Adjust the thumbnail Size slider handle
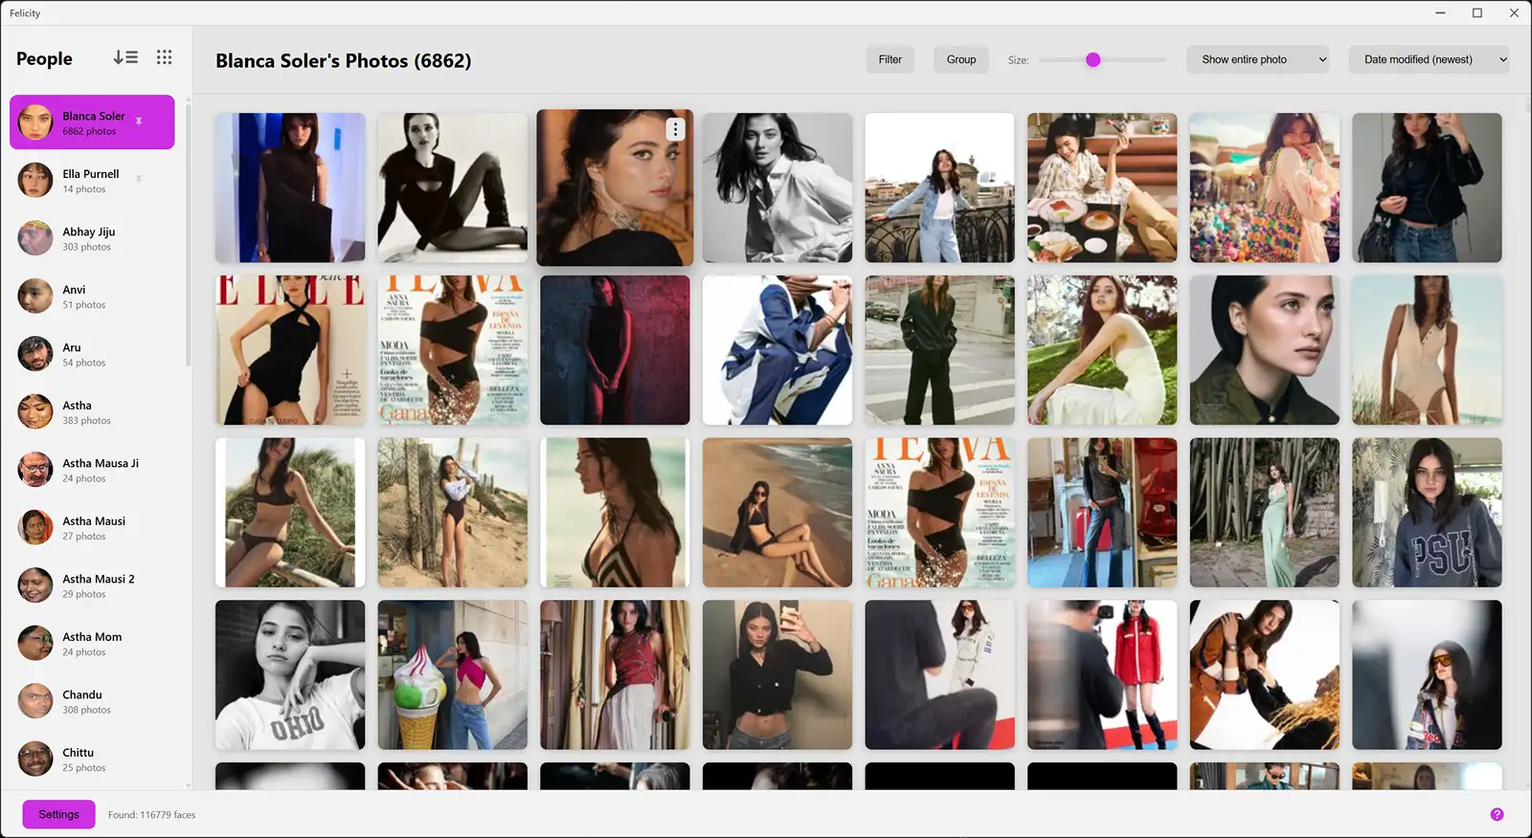 pos(1093,59)
